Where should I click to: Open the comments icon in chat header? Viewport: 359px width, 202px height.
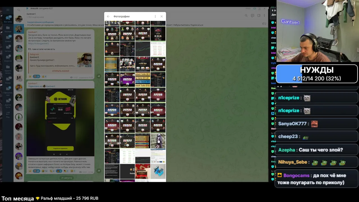252,15
